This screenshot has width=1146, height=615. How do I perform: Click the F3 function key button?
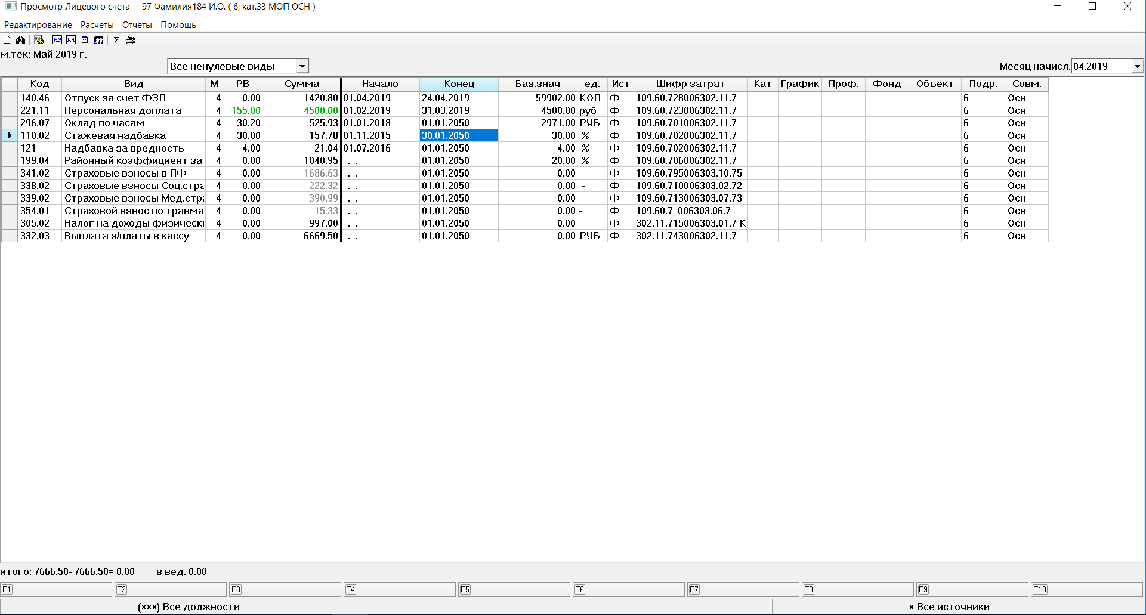pos(285,589)
